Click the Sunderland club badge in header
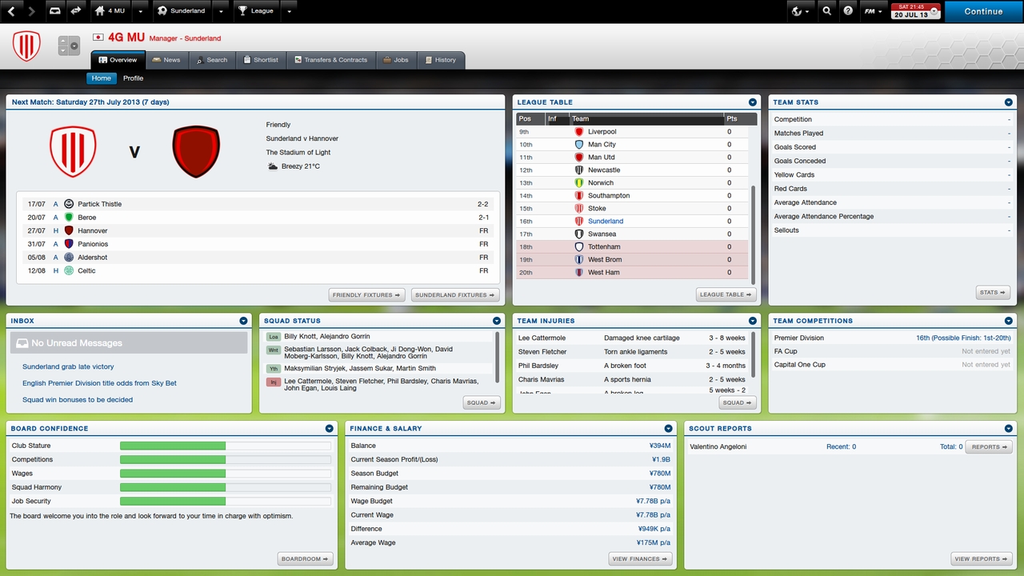1024x576 pixels. [26, 46]
